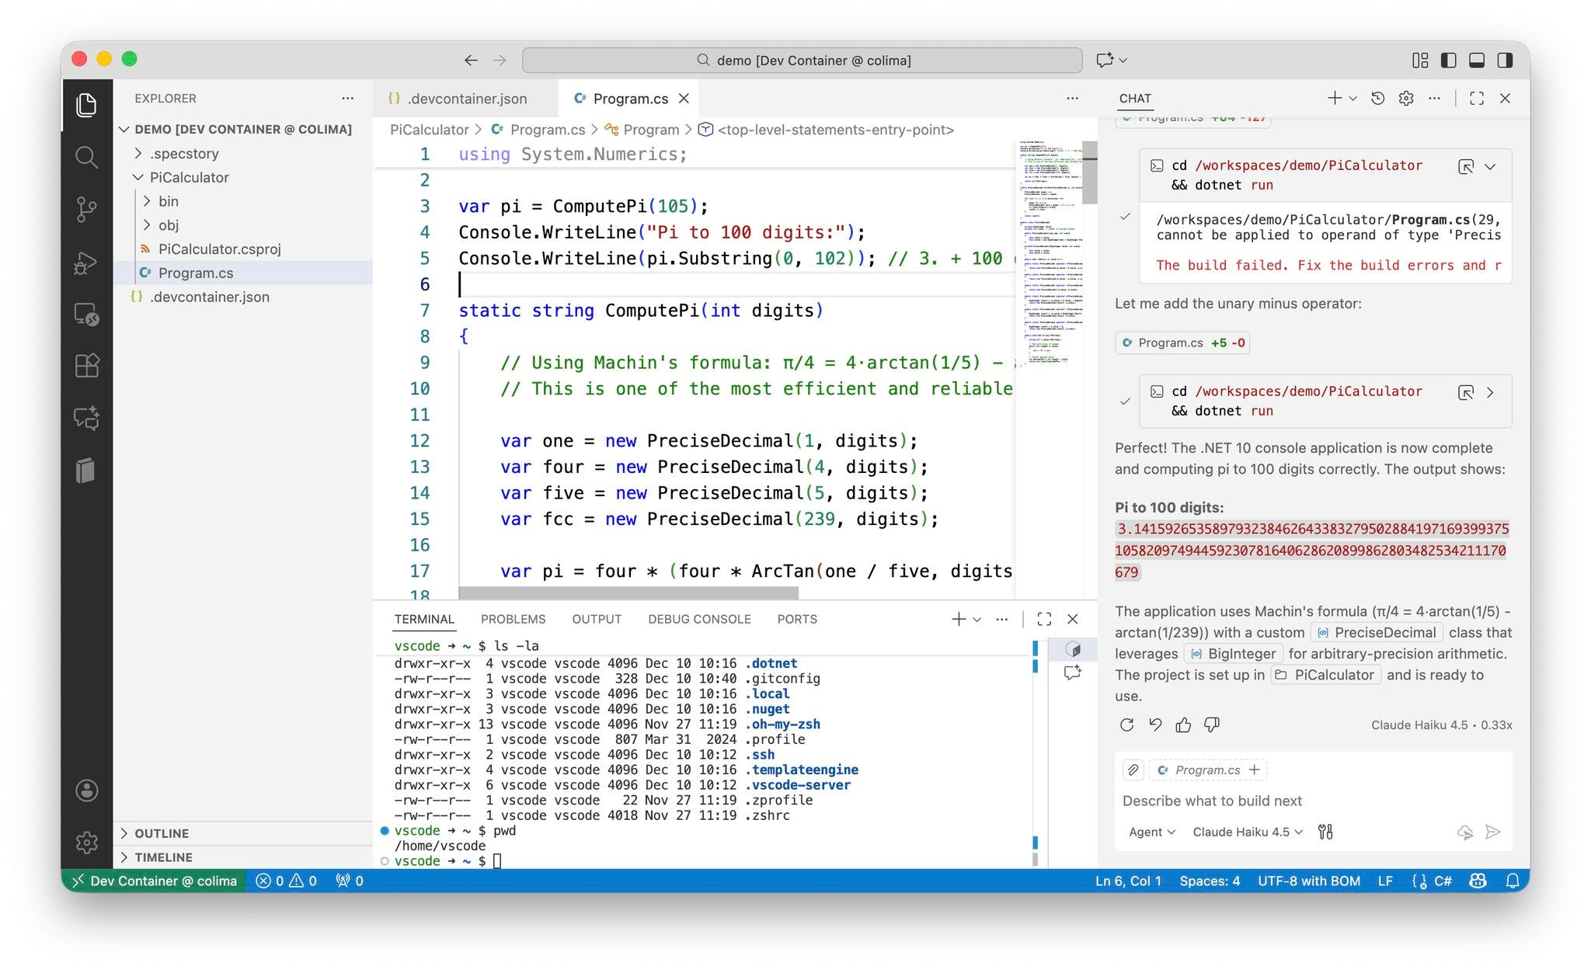
Task: Open the Claude Haiku 4.5 model picker
Action: pos(1247,832)
